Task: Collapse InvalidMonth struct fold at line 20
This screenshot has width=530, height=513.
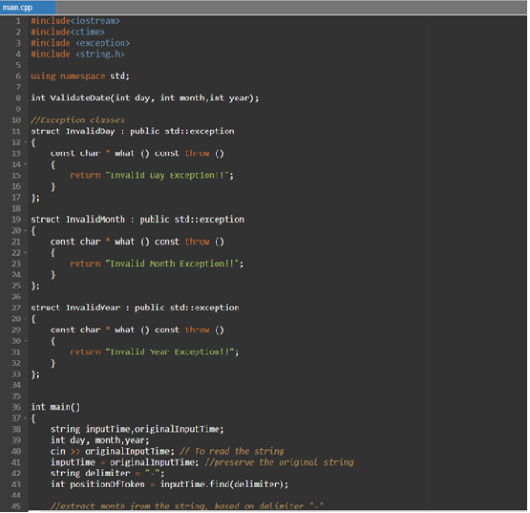Action: click(x=25, y=231)
